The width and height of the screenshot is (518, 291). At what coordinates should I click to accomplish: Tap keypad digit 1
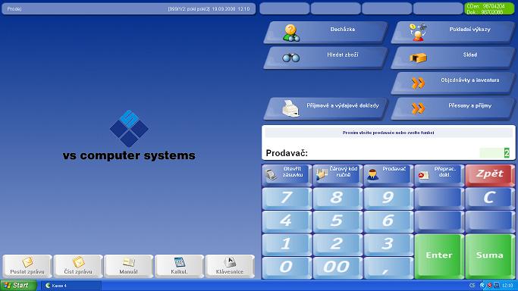[x=287, y=245]
